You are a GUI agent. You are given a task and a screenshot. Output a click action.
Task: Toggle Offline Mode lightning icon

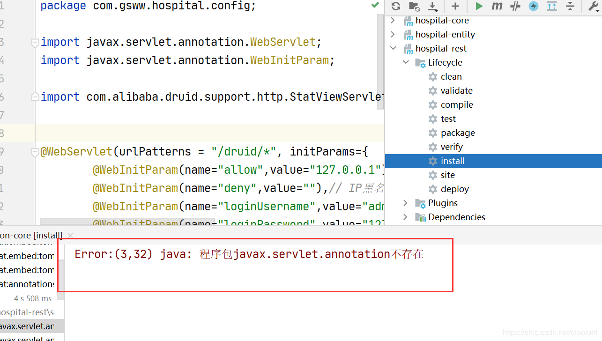(534, 6)
